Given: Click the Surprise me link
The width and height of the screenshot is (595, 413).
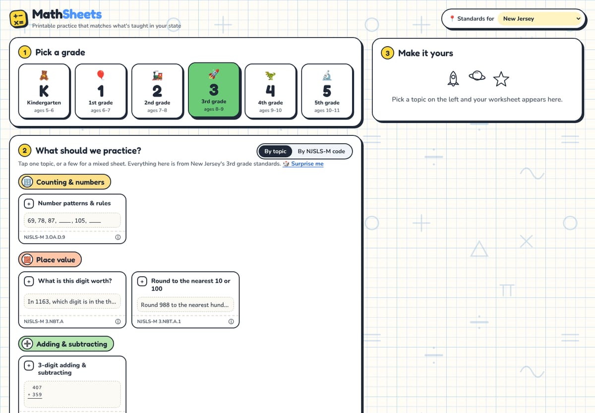Looking at the screenshot, I should click(x=307, y=164).
